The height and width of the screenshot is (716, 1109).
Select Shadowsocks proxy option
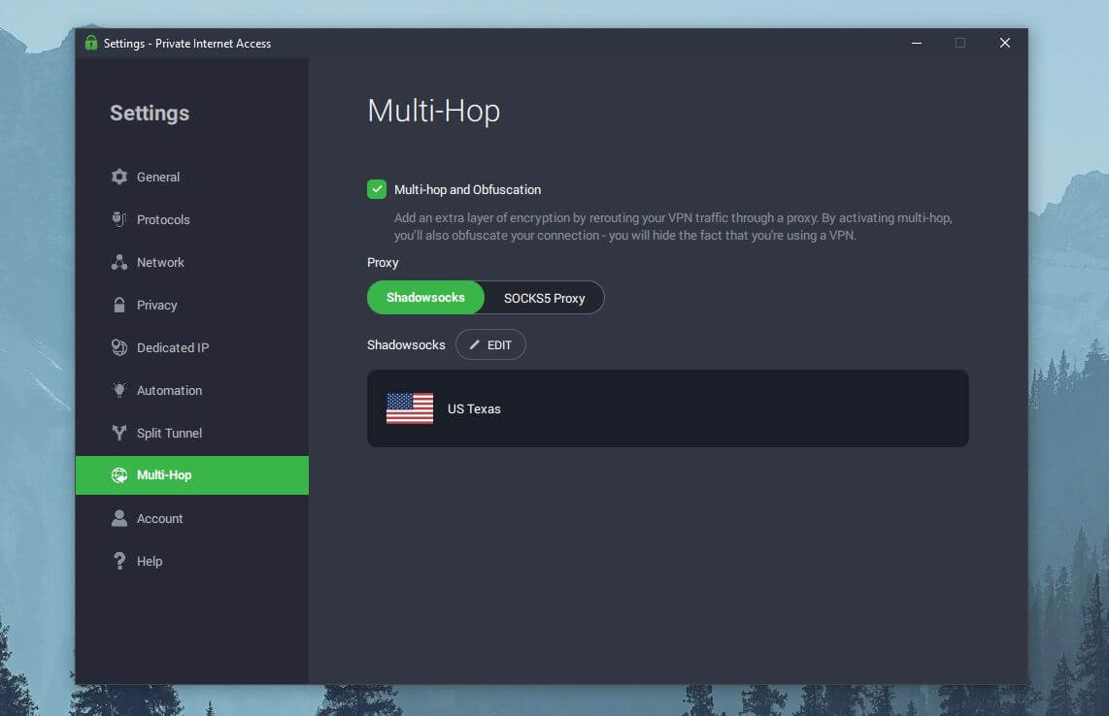point(425,298)
